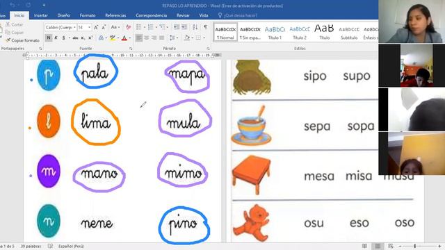Click the Cortar (cut) command
Image resolution: width=445 pixels, height=250 pixels.
click(x=15, y=25)
